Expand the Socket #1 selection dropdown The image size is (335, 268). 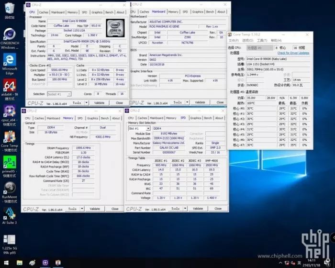pos(59,94)
